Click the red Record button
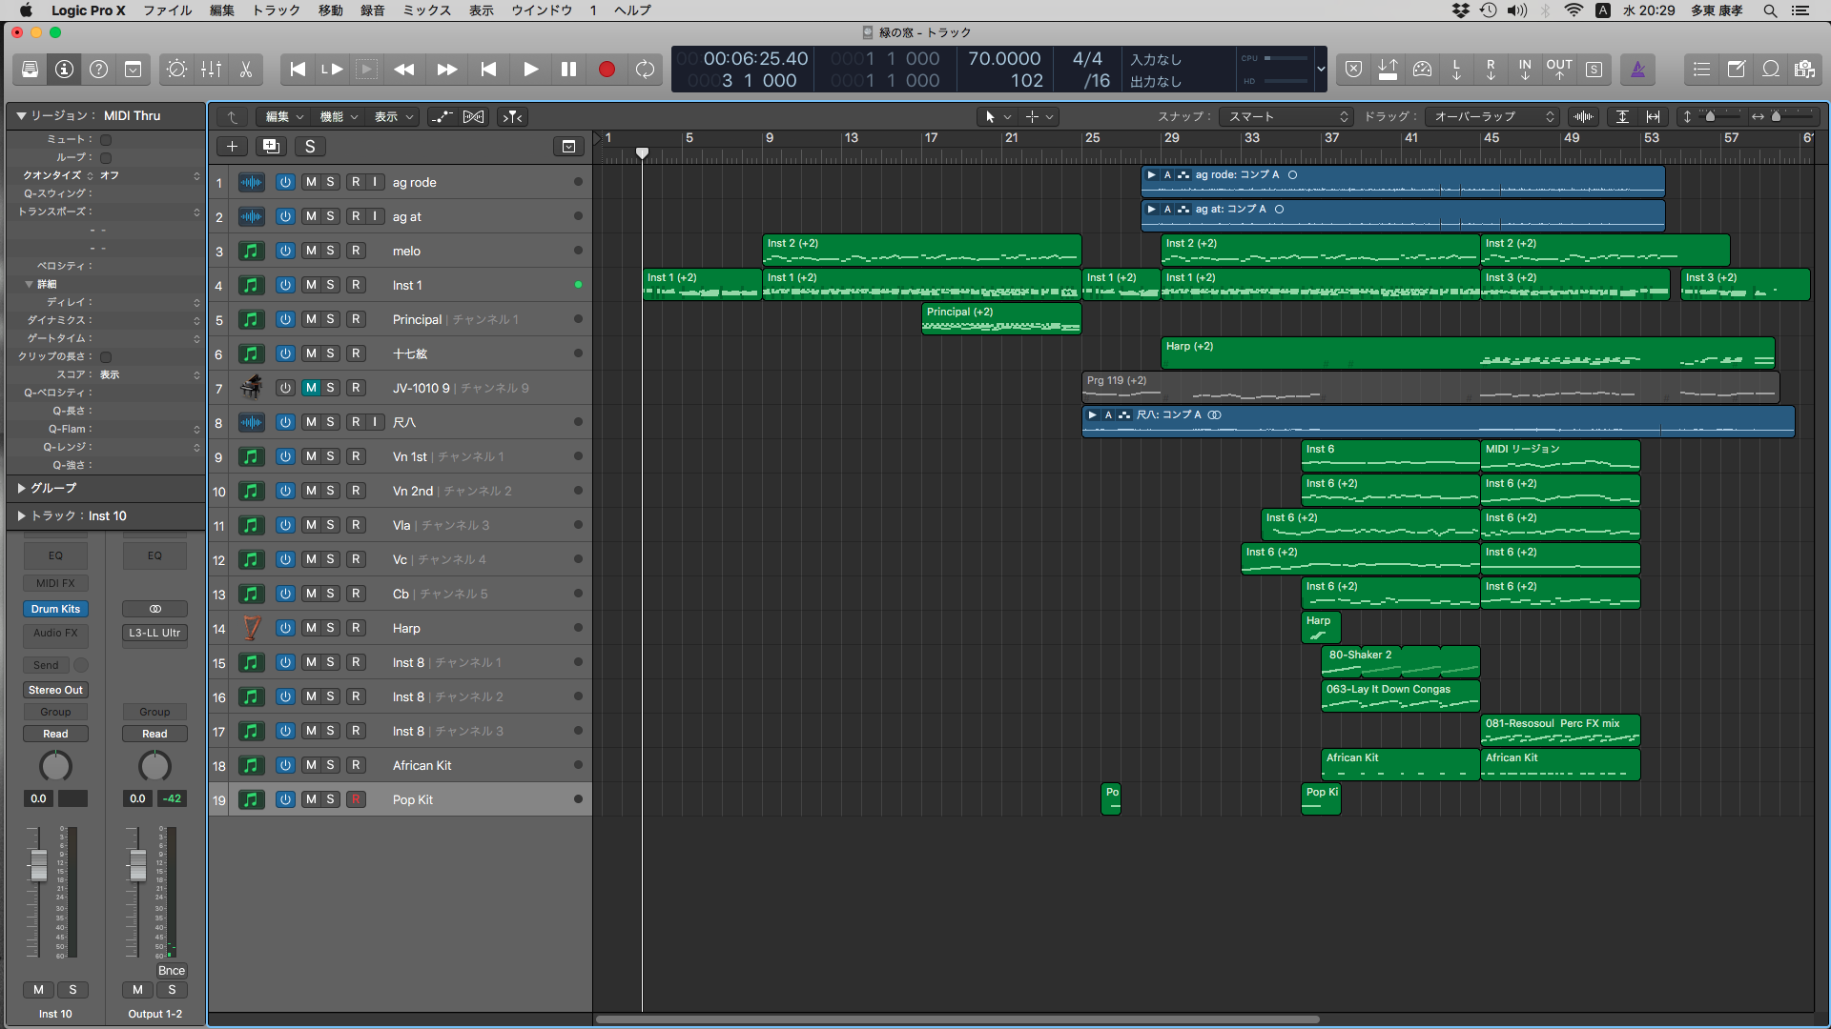This screenshot has width=1831, height=1029. [607, 70]
